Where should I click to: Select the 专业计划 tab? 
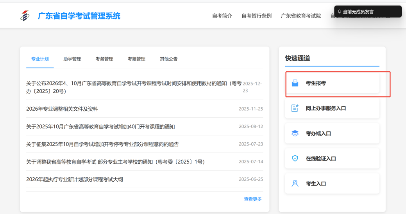pyautogui.click(x=40, y=59)
